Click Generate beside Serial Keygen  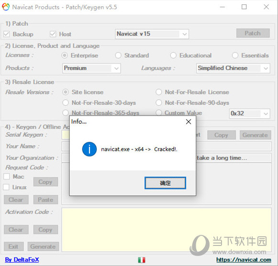coord(256,135)
